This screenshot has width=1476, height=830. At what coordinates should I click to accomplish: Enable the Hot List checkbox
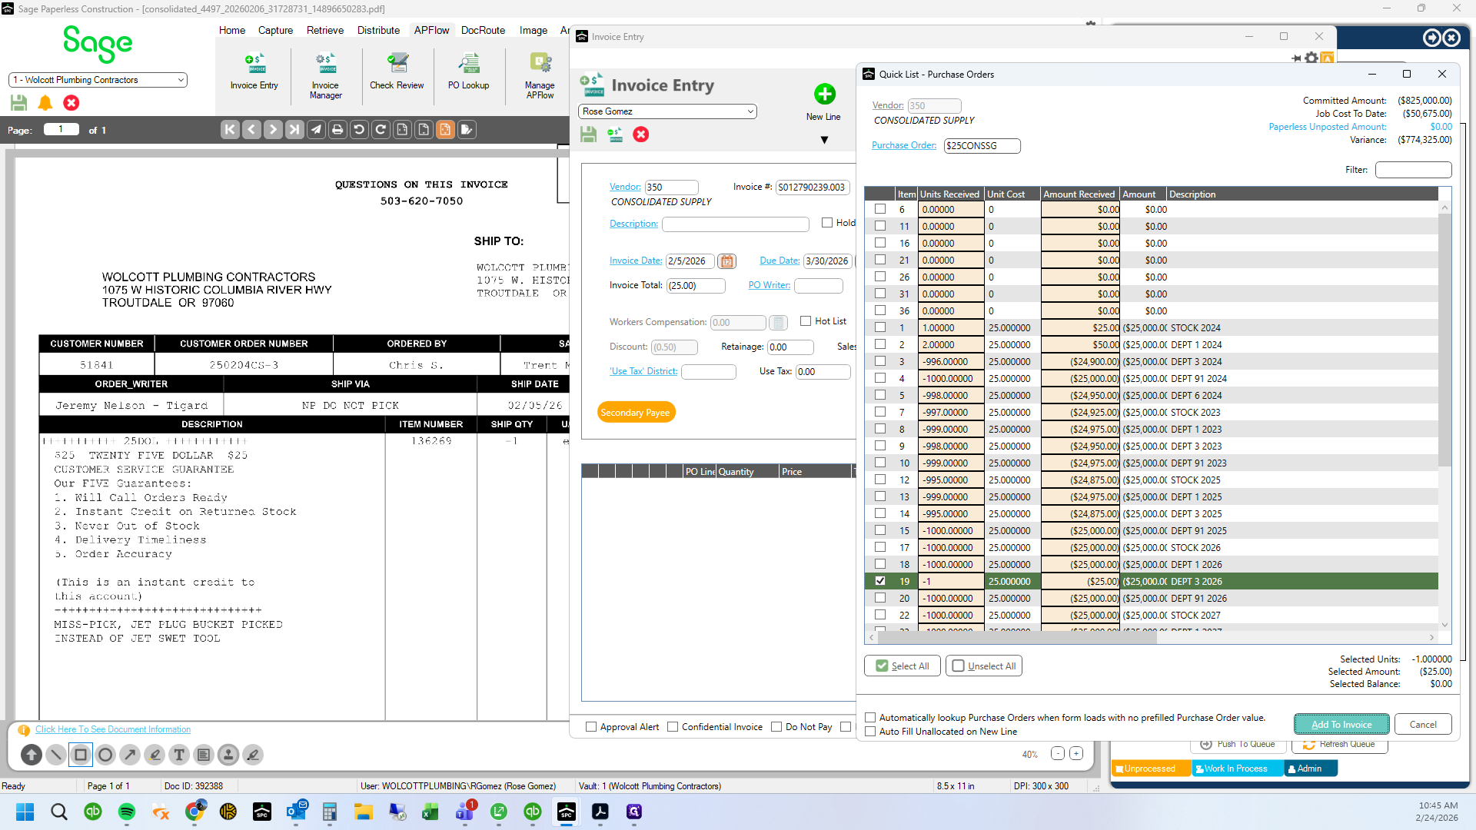click(x=806, y=321)
